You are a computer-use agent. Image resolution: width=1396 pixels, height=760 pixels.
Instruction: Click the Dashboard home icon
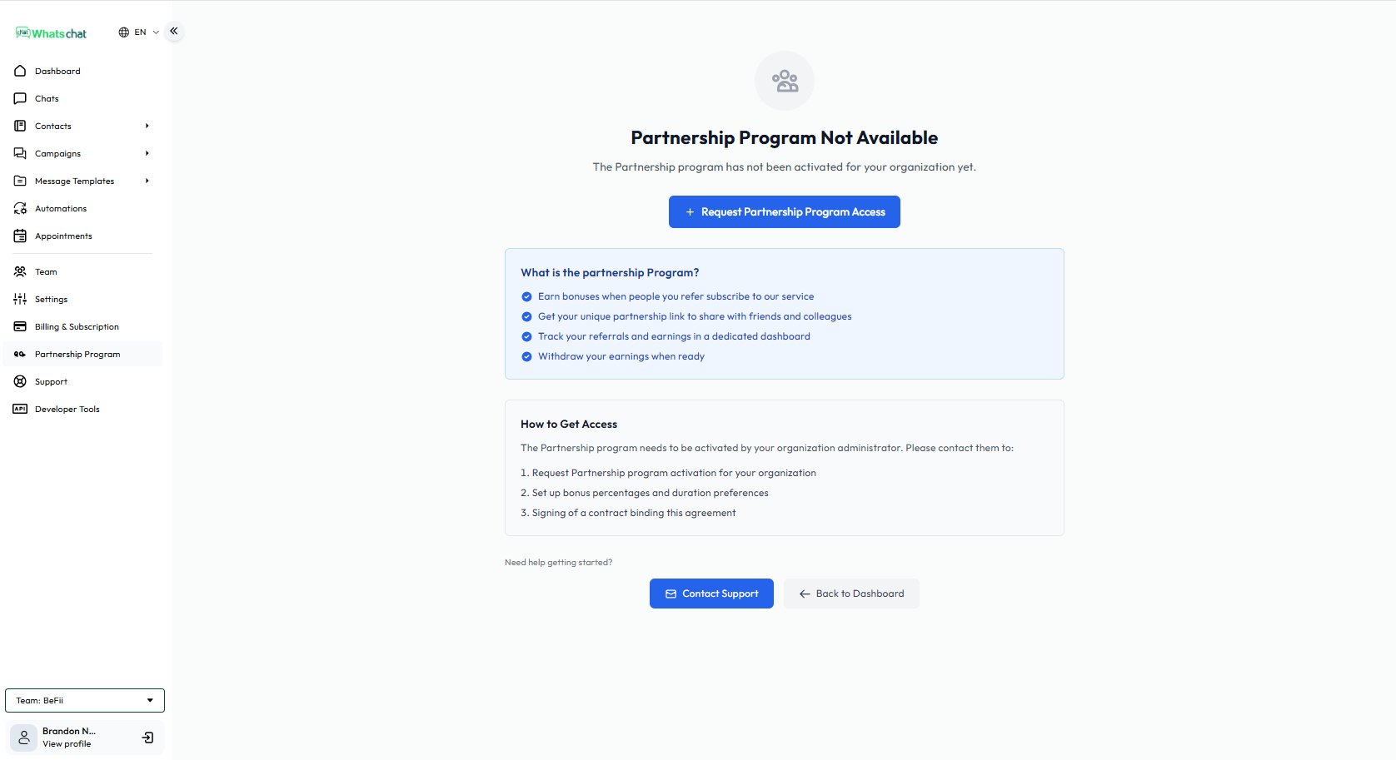20,71
